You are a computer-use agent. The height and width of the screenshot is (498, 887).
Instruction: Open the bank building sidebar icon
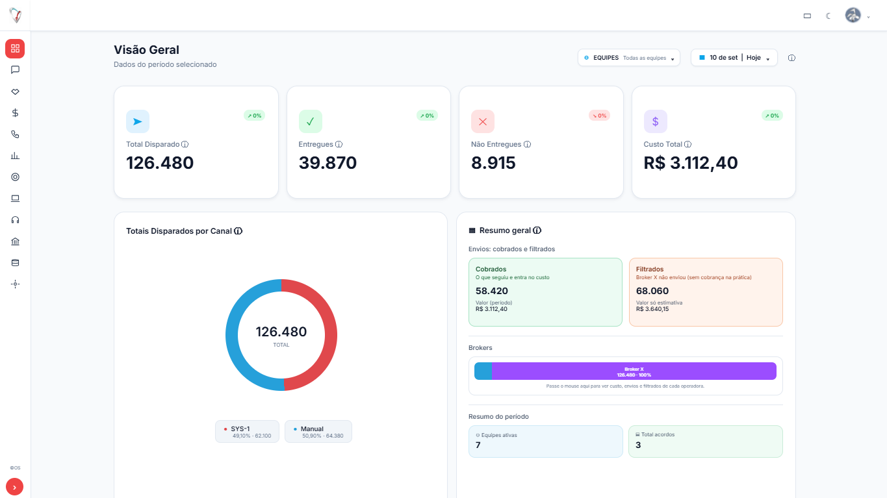tap(15, 242)
